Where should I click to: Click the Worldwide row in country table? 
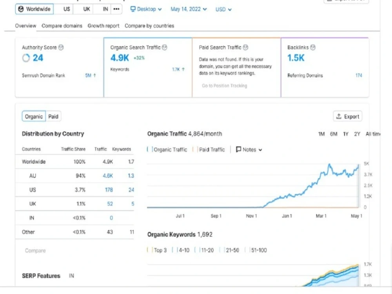(74, 162)
